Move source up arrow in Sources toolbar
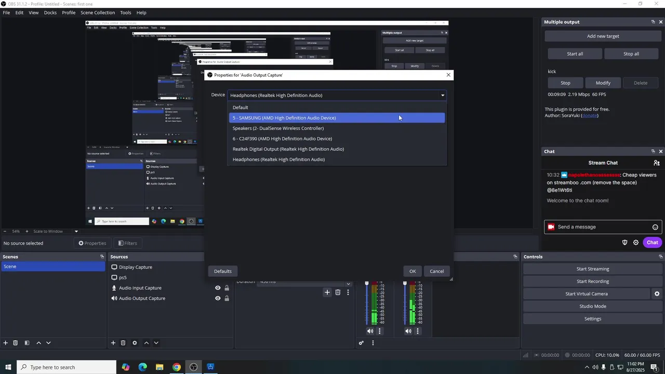Screen dimensions: 665x374 pyautogui.click(x=146, y=343)
